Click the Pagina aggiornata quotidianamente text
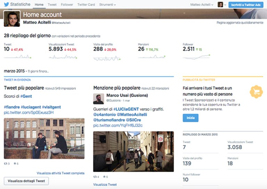Viewport: 267px width, 189px height. [240, 23]
